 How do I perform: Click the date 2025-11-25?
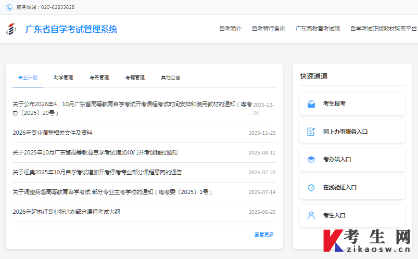(262, 133)
